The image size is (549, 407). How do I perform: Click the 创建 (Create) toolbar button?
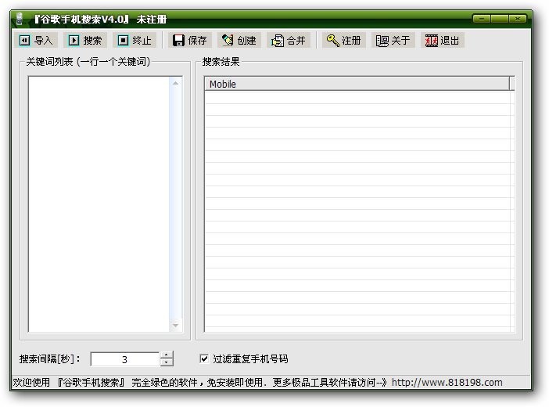pyautogui.click(x=239, y=41)
